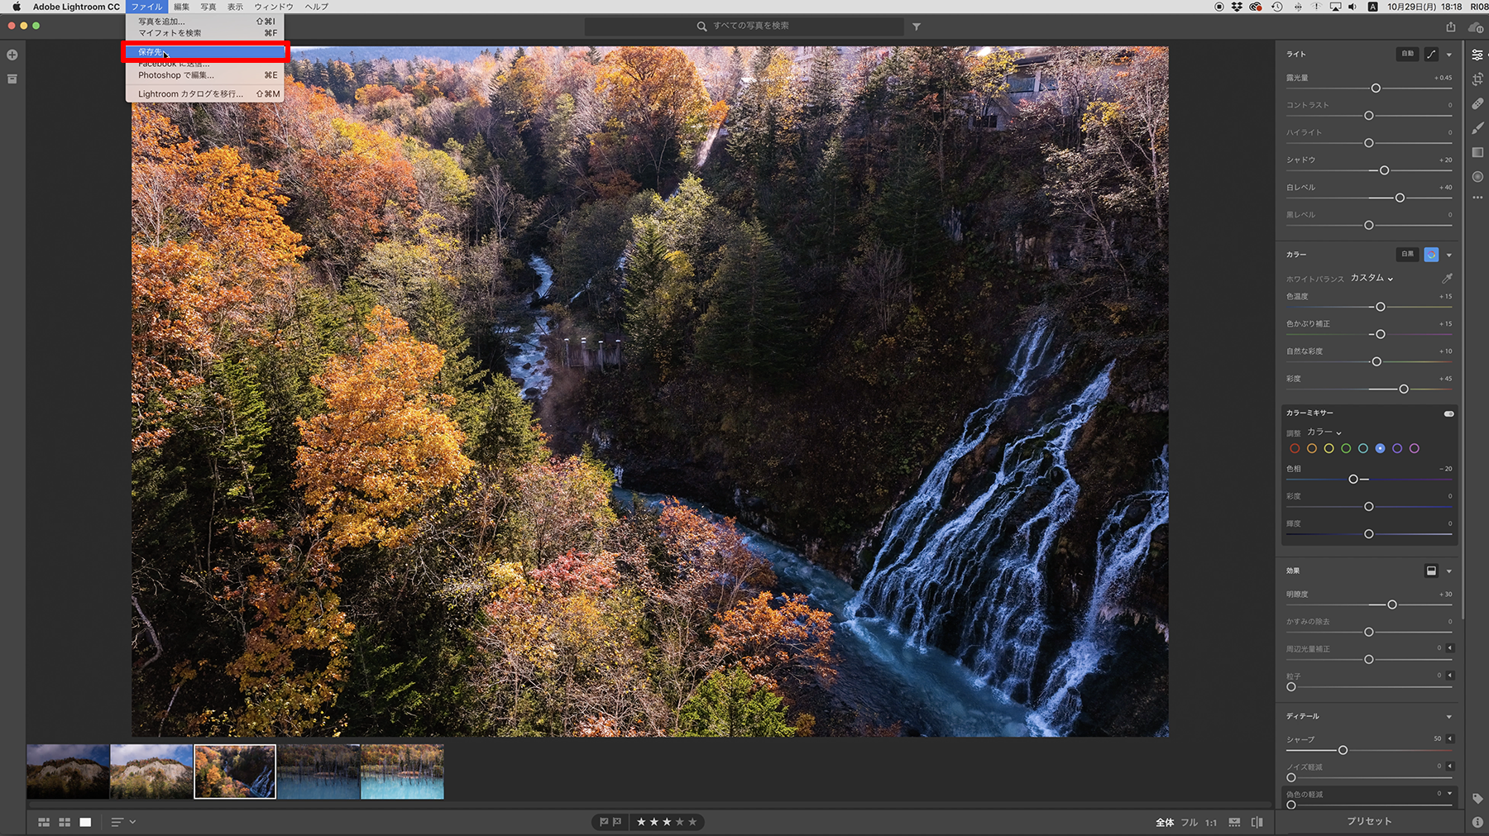Flag the photo as rejected
1489x836 pixels.
click(x=617, y=822)
